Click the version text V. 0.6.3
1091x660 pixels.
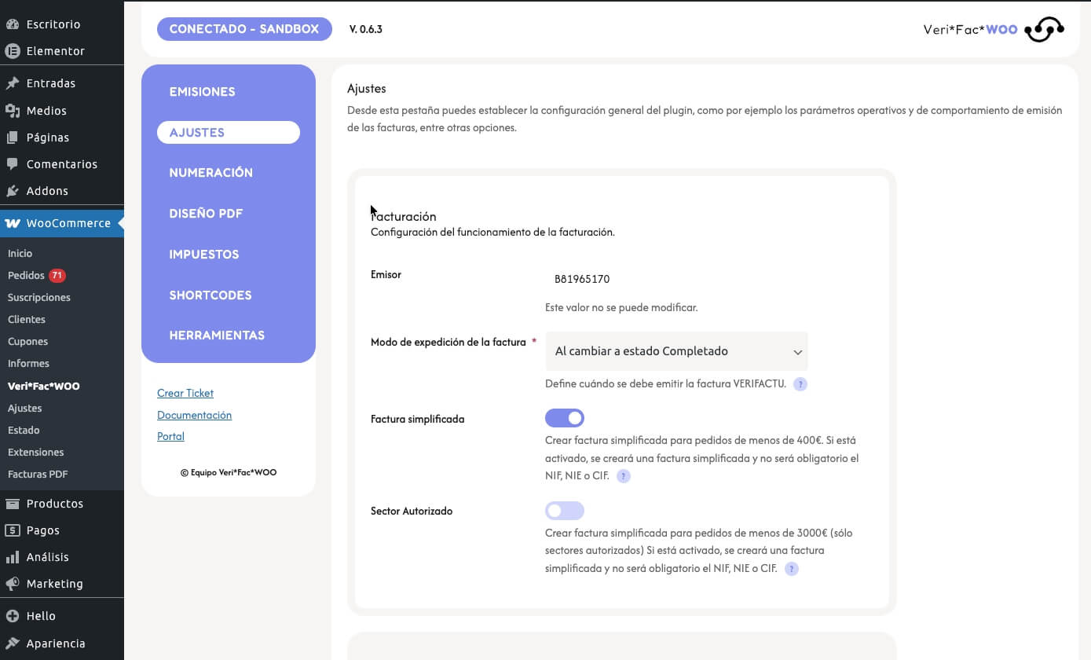point(366,30)
